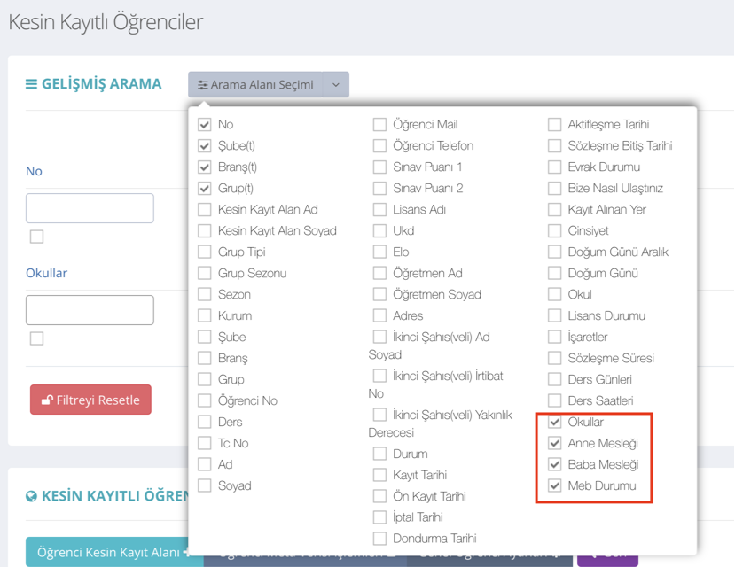Disable the Meb Durumu checkbox
The height and width of the screenshot is (567, 735).
(555, 485)
